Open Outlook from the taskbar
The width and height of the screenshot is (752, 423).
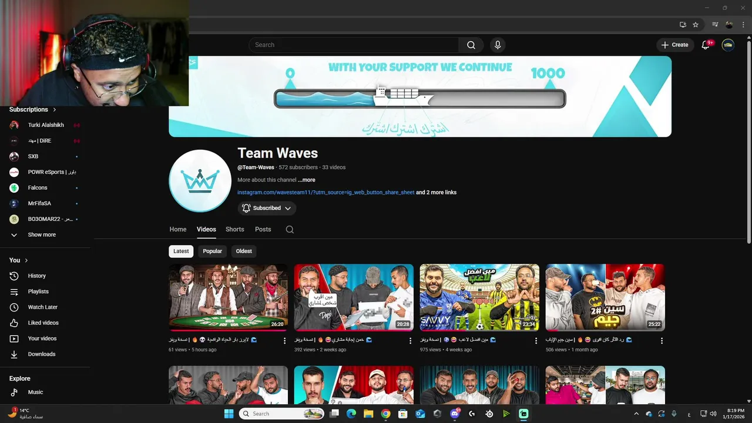pyautogui.click(x=420, y=414)
